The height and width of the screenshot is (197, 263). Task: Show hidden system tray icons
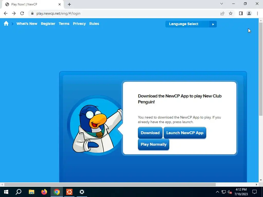point(217,192)
